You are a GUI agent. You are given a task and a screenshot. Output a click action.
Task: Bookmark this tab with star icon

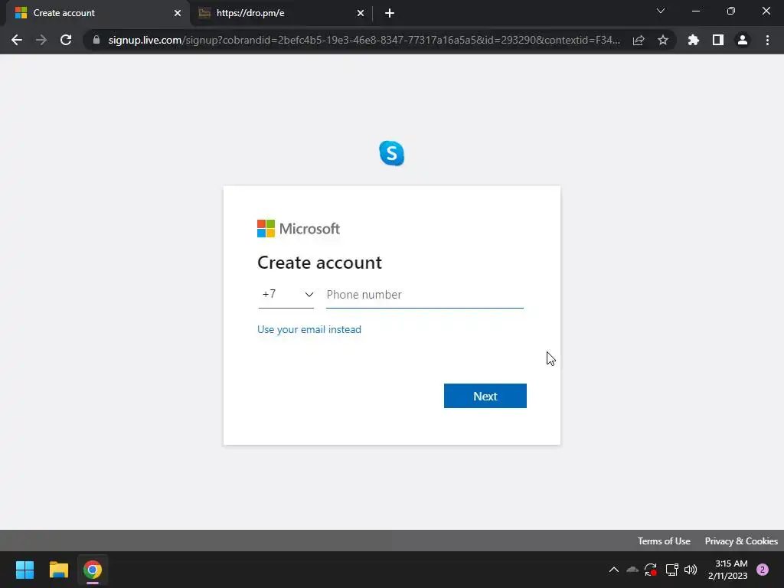coord(663,40)
